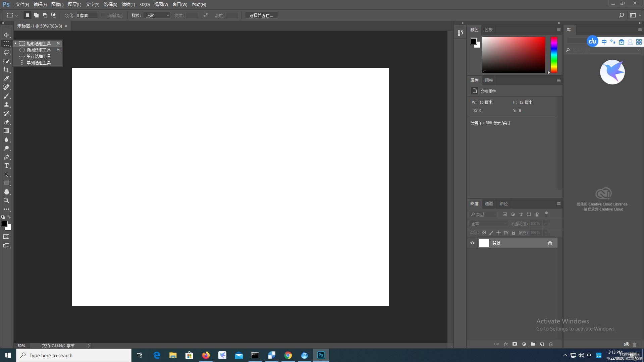Select the History Brush tool
Screen dimensions: 644x362
[x=6, y=113]
